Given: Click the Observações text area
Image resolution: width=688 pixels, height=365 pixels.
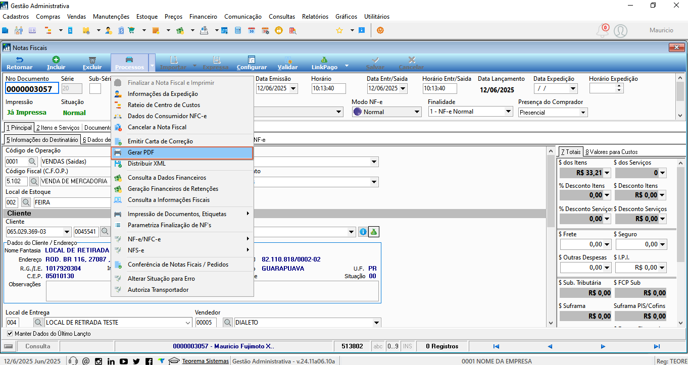Looking at the screenshot, I should 212,291.
